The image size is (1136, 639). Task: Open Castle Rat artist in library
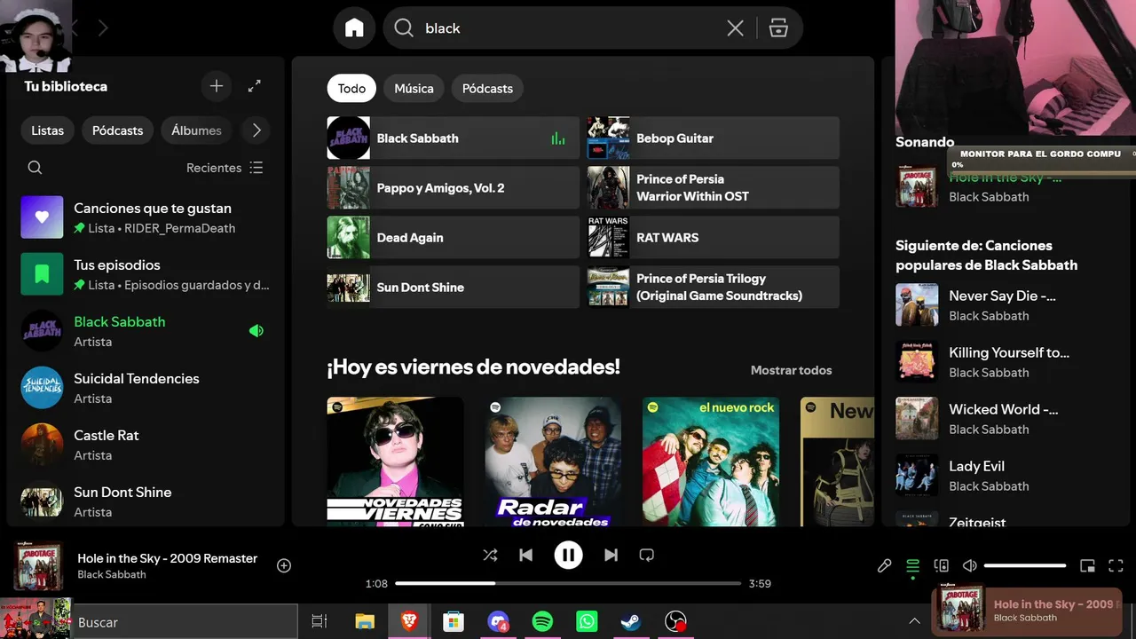[146, 445]
